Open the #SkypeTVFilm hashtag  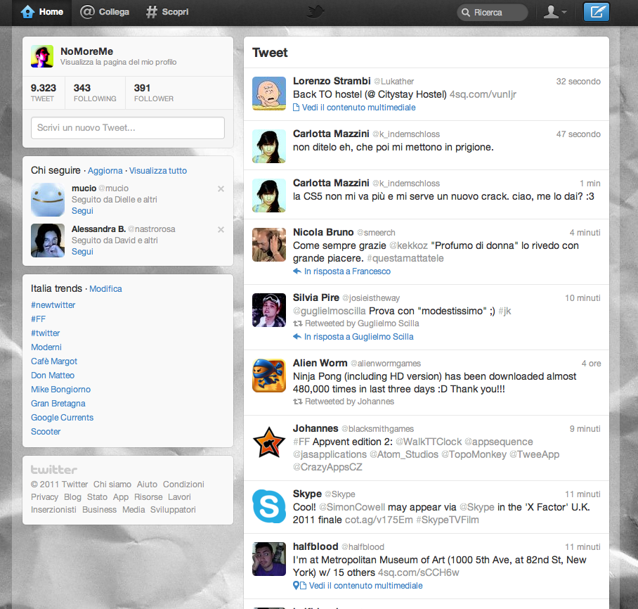pos(447,520)
